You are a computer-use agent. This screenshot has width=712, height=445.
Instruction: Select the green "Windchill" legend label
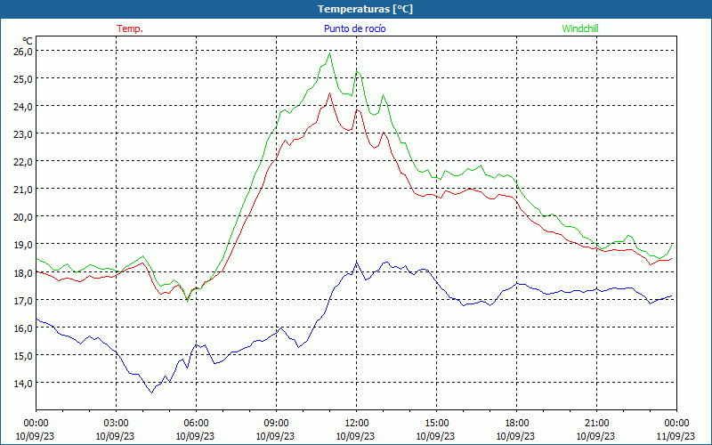[580, 28]
